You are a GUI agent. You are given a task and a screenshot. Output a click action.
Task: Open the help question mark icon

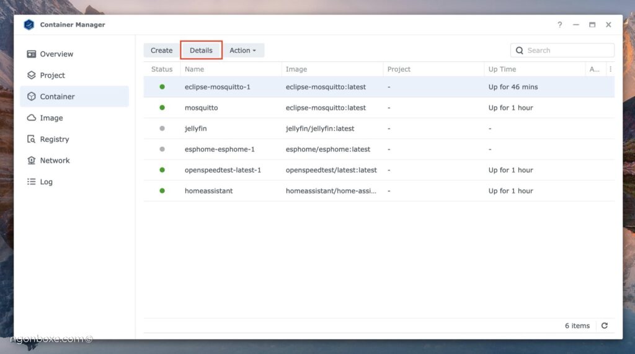[560, 25]
